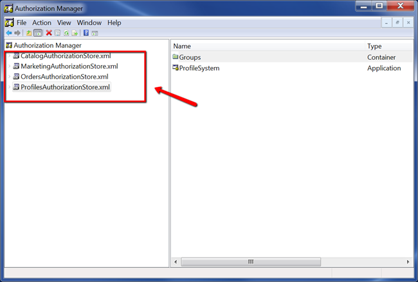Open the View menu

(64, 23)
